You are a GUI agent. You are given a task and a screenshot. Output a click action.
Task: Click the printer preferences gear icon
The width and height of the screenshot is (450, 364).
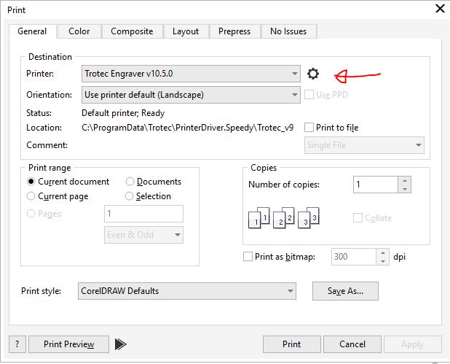click(x=313, y=74)
